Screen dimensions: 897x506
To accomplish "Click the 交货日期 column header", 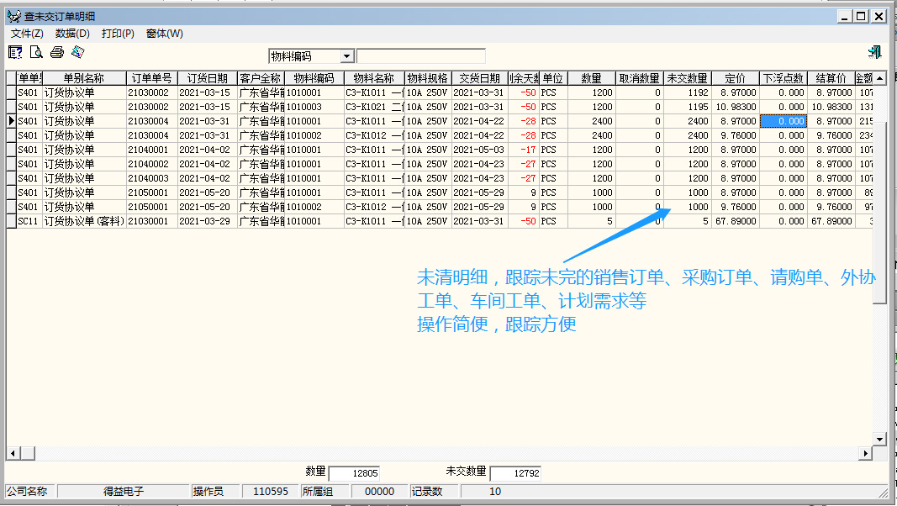I will pos(479,78).
